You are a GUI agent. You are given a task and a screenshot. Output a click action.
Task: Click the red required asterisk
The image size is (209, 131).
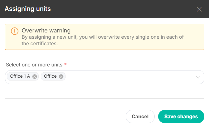pyautogui.click(x=66, y=64)
